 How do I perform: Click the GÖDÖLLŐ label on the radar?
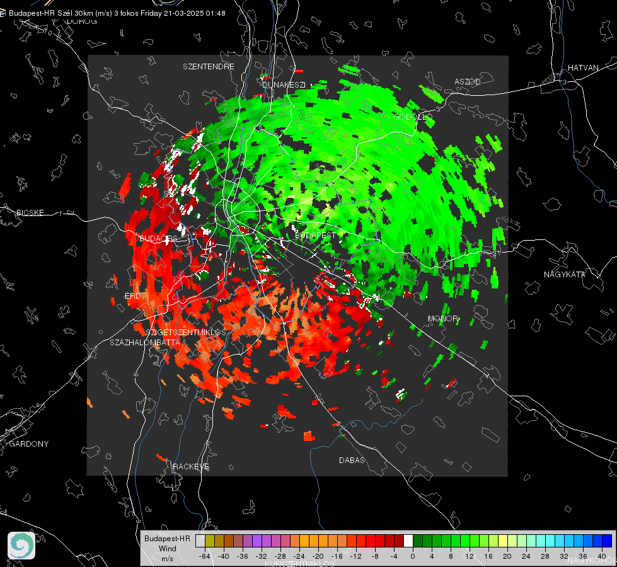tap(413, 117)
